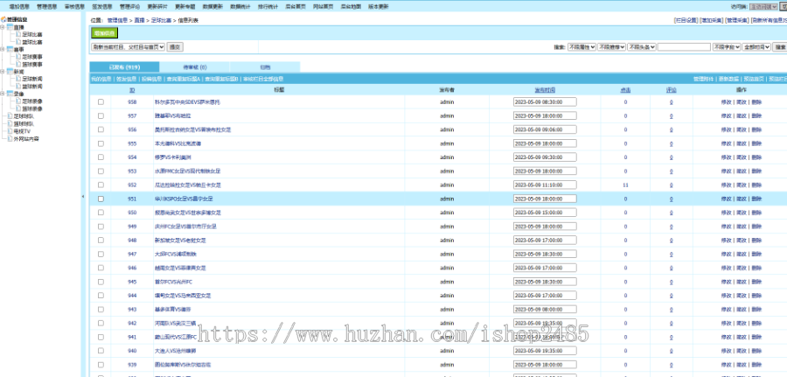This screenshot has width=787, height=377.
Task: Open the 篮球录像 page icon in tree
Action: pos(18,108)
